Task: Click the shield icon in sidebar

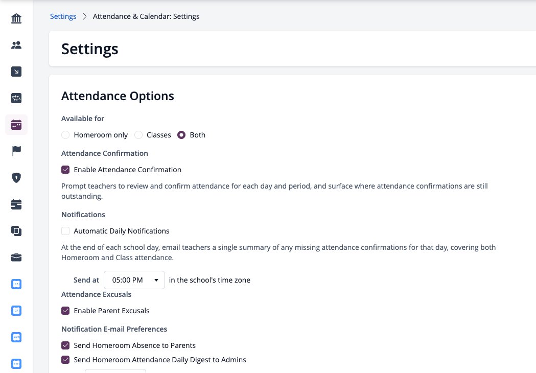Action: coord(16,178)
